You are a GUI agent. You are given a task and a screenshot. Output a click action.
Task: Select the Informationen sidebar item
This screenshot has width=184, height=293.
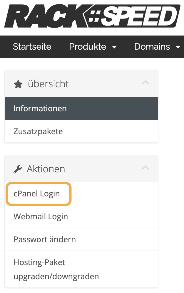point(40,109)
